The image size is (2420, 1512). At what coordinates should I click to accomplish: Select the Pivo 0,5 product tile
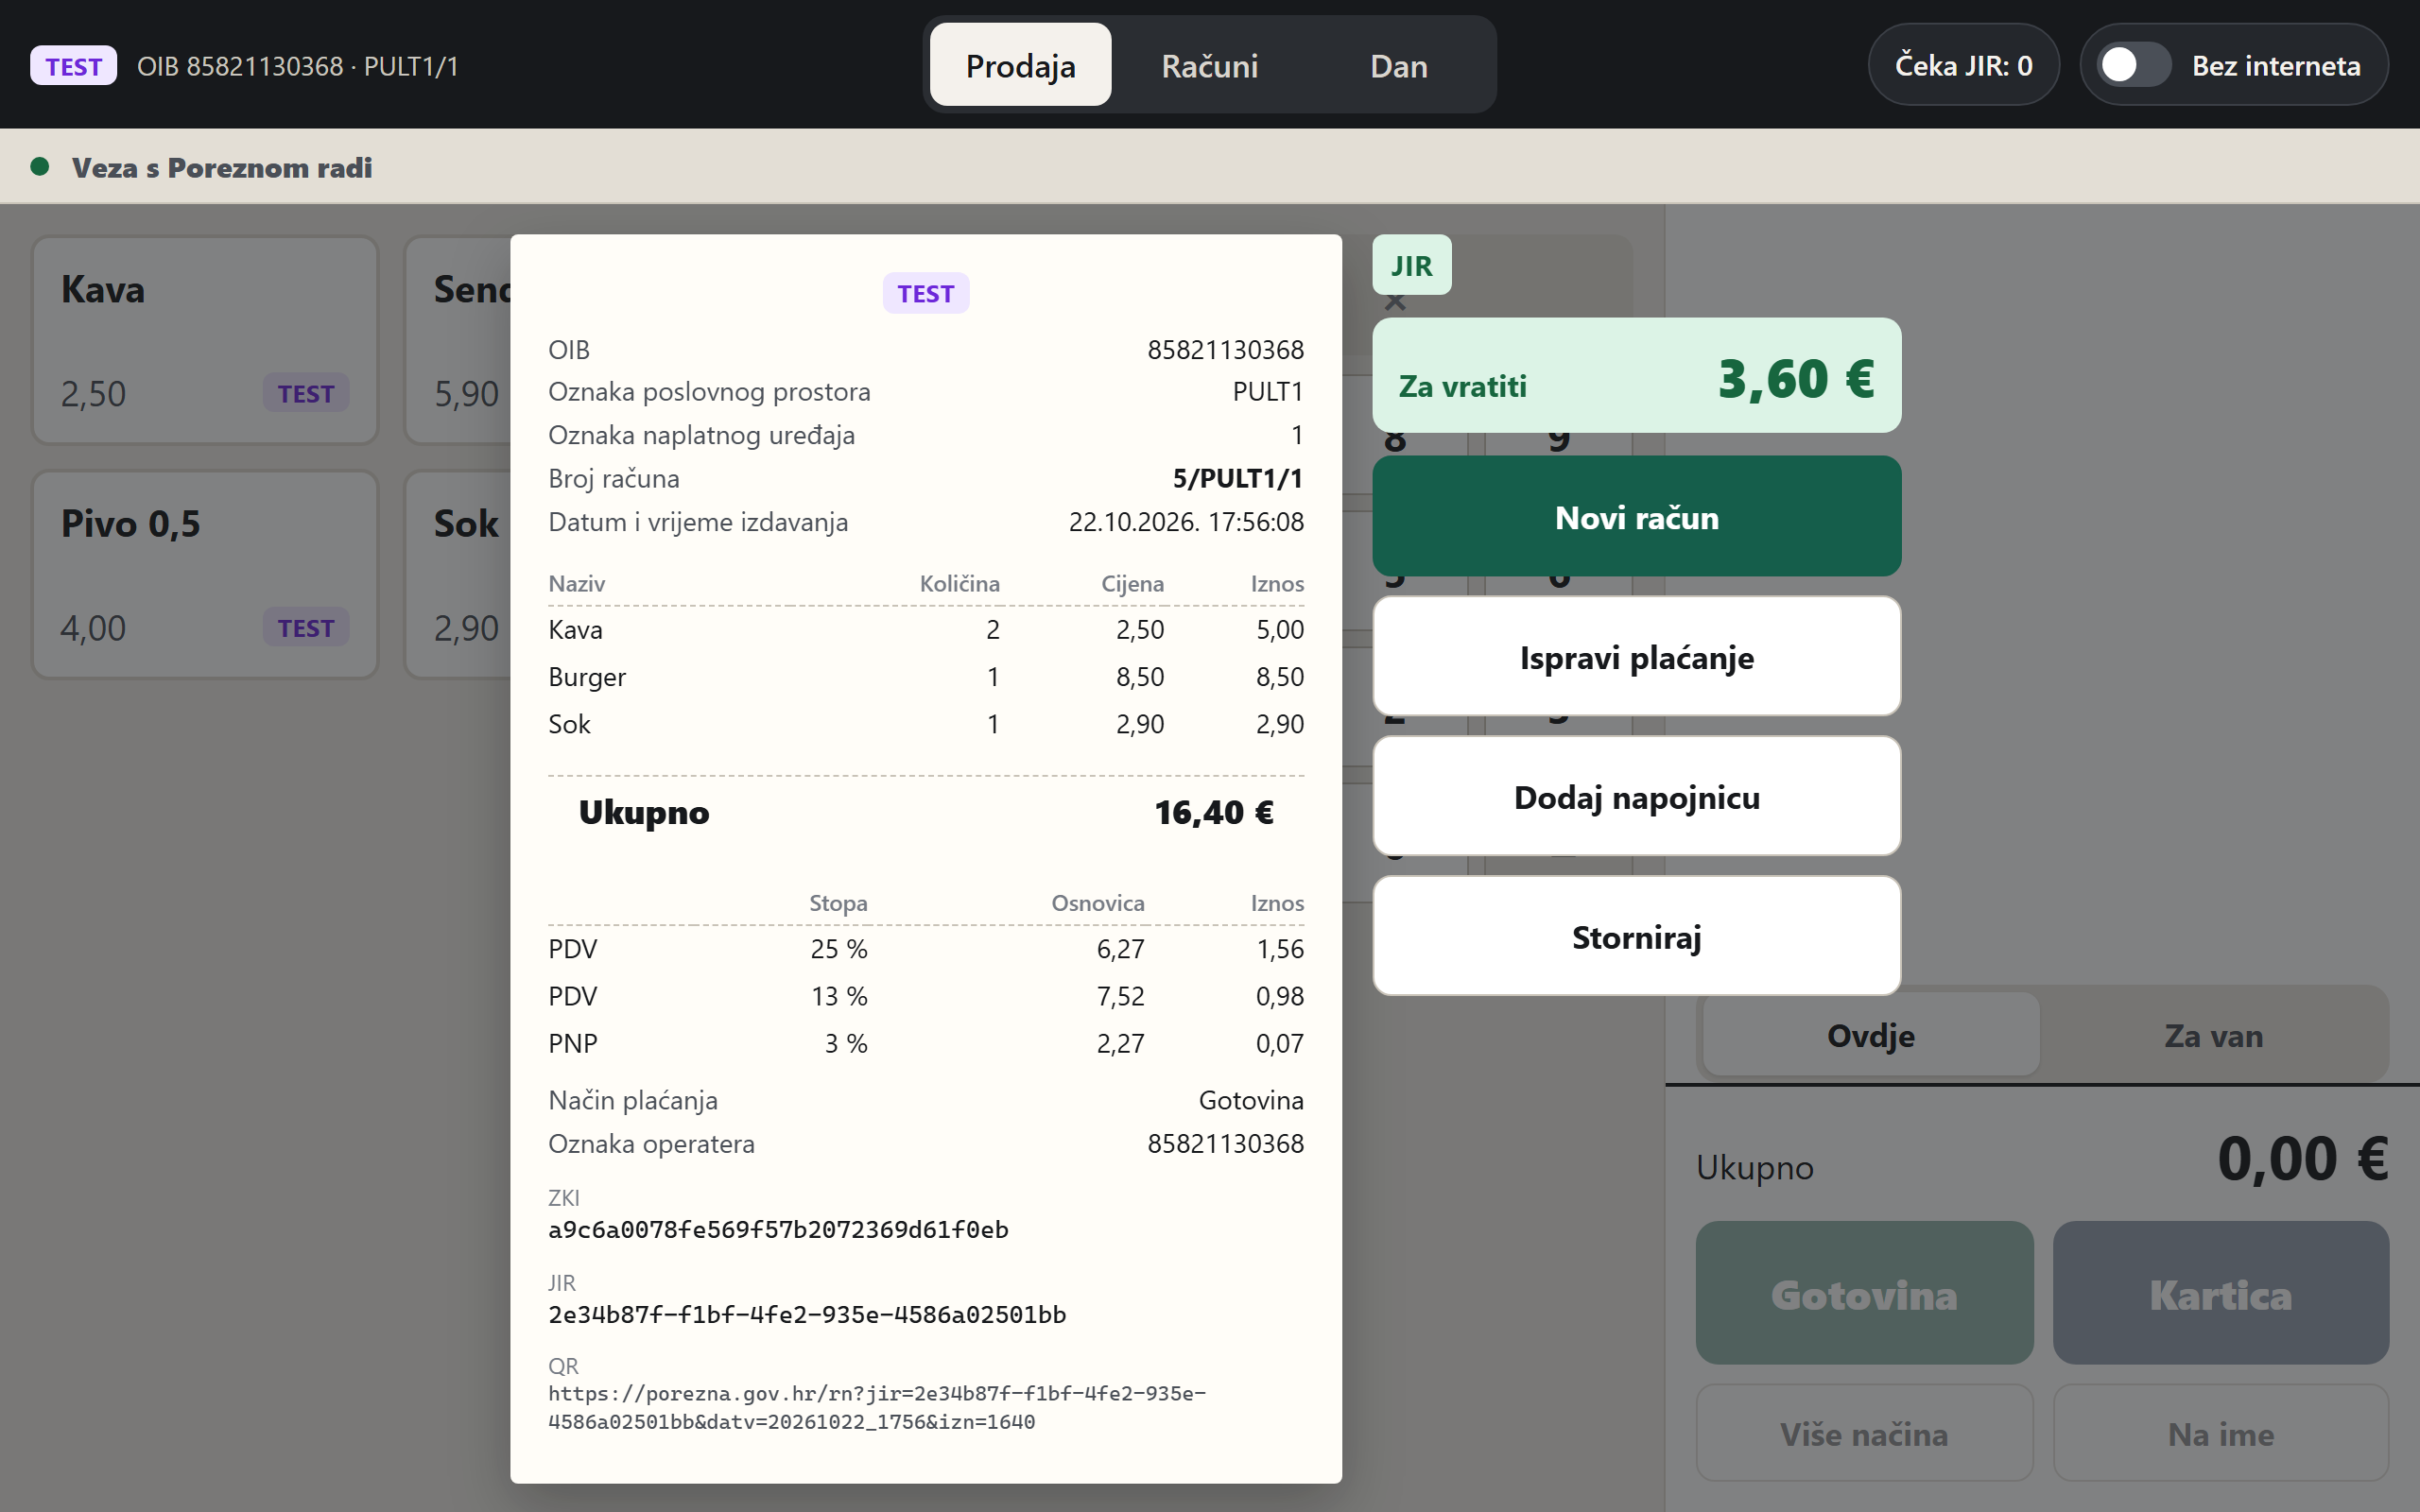tap(205, 575)
